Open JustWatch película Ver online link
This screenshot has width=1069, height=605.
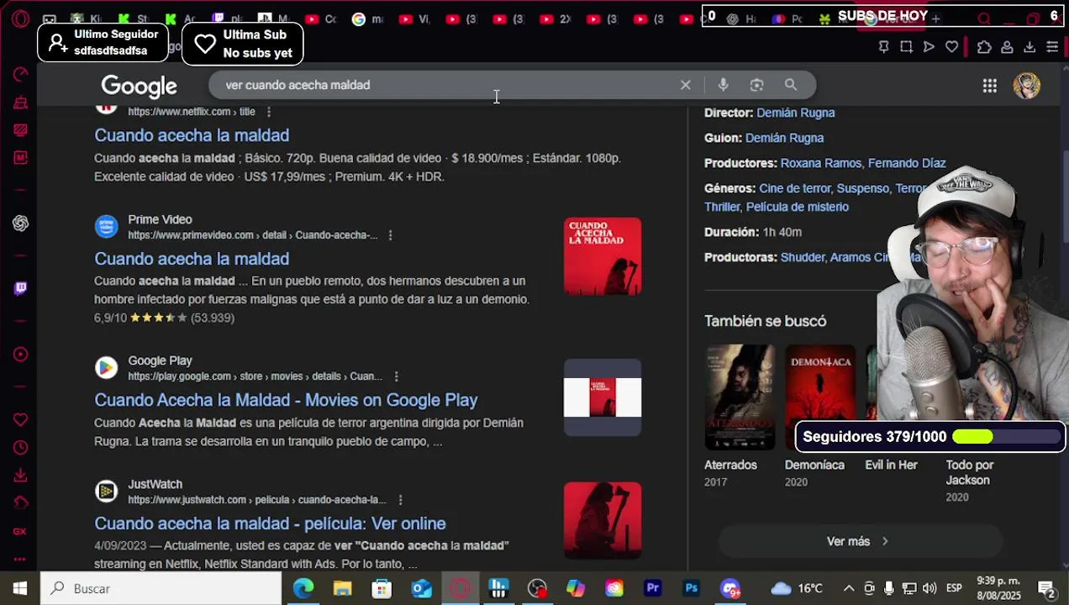coord(270,523)
